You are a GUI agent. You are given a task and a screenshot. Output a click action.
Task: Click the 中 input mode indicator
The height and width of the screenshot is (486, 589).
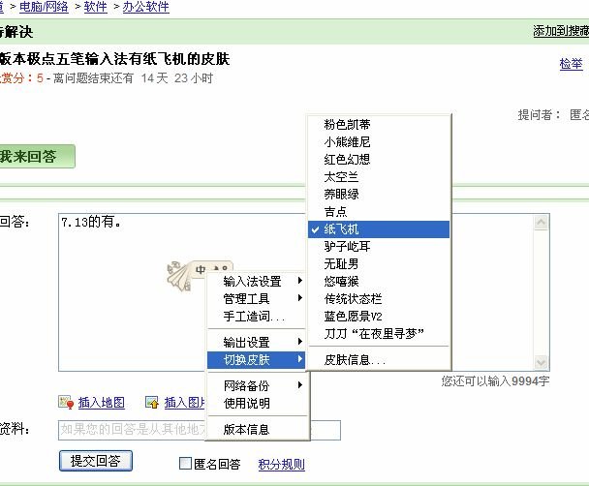pos(201,269)
